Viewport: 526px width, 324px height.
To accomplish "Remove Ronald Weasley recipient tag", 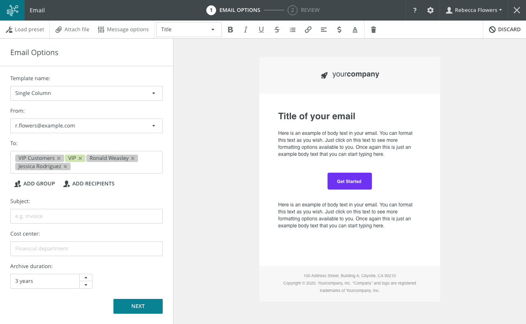I will tap(133, 158).
